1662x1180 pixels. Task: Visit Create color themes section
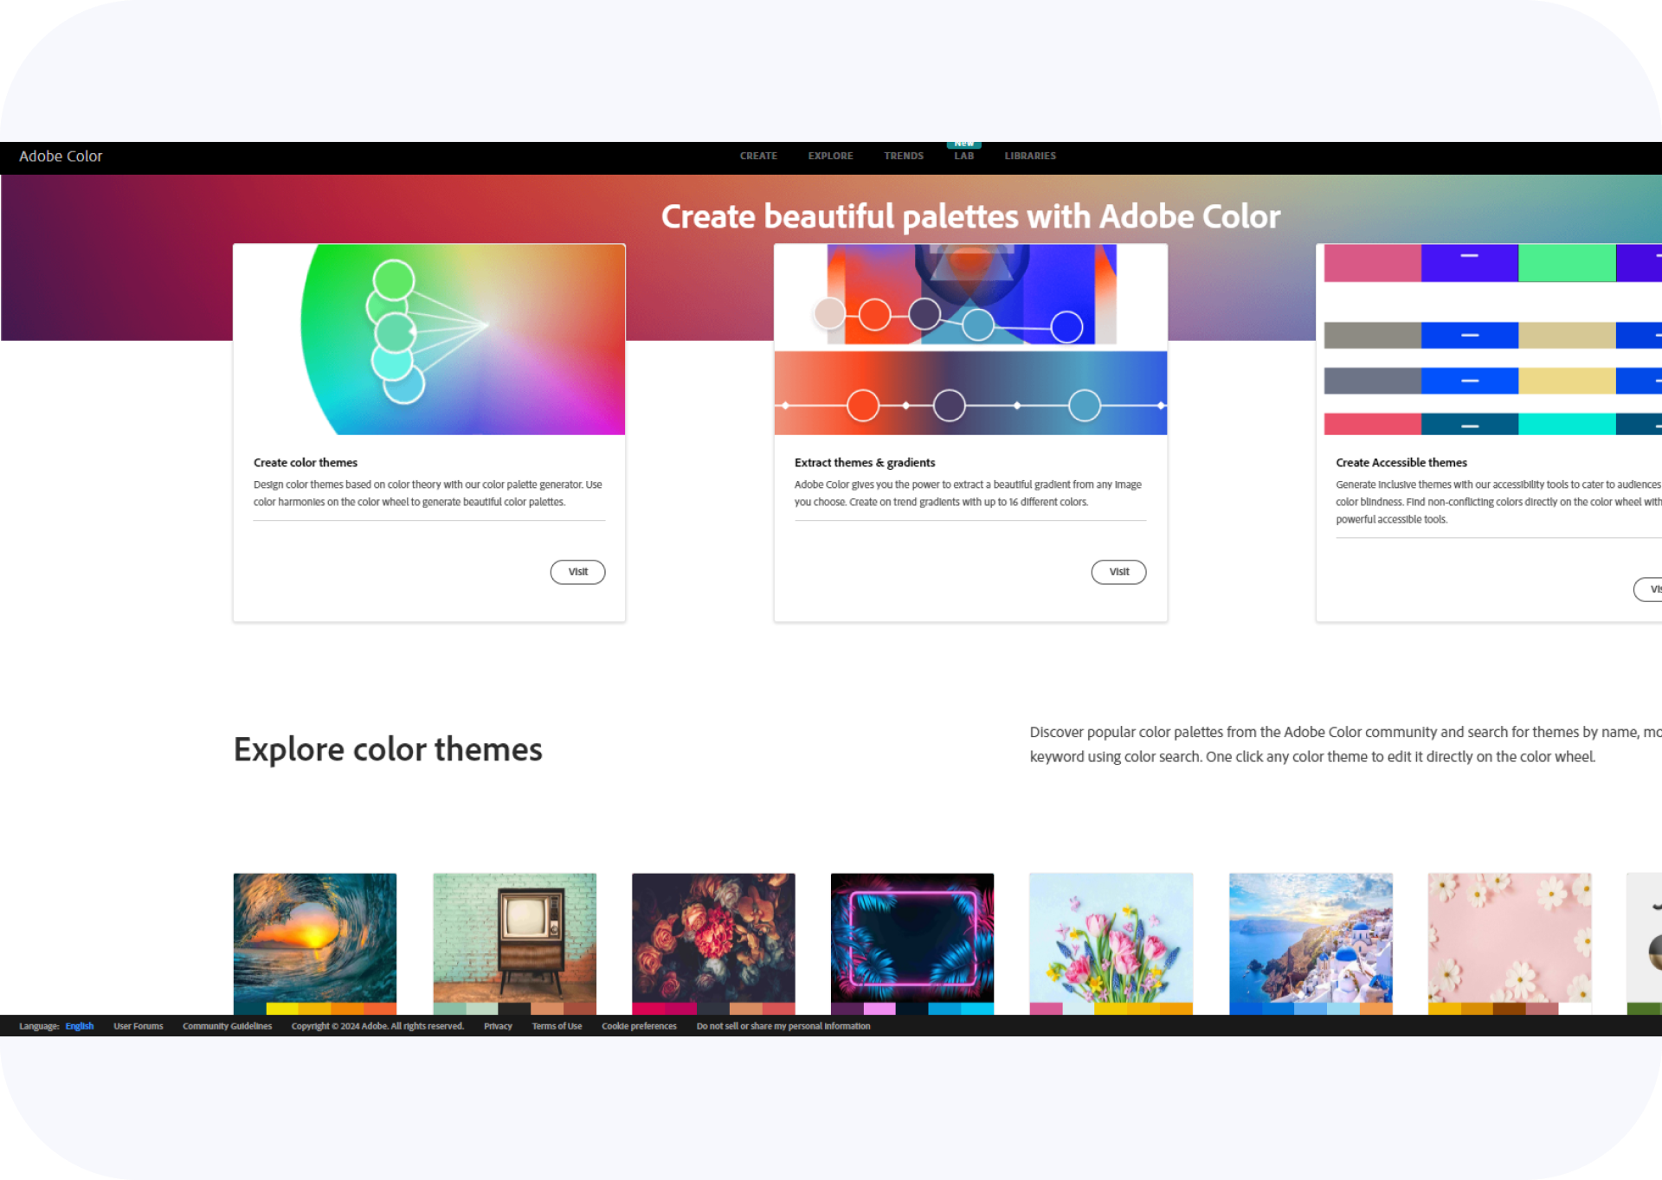click(580, 571)
